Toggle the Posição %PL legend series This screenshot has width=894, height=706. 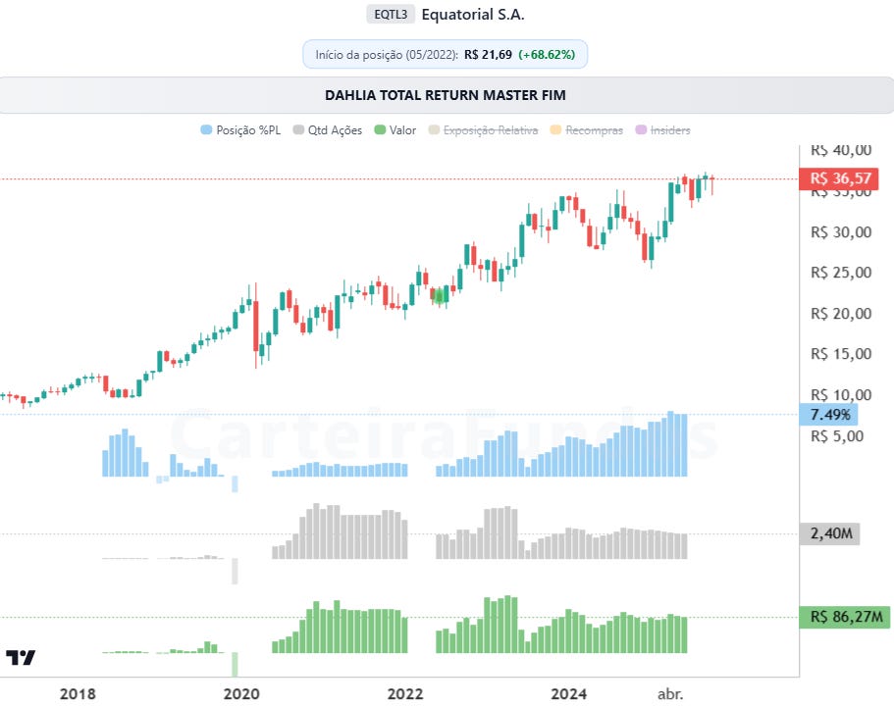click(x=240, y=130)
